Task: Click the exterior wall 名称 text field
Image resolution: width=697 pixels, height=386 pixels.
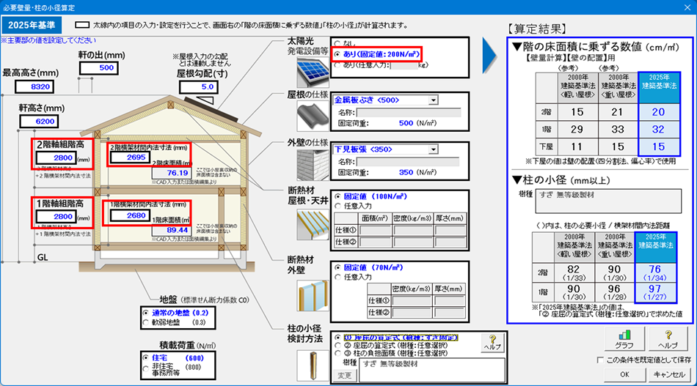Action: [x=408, y=161]
